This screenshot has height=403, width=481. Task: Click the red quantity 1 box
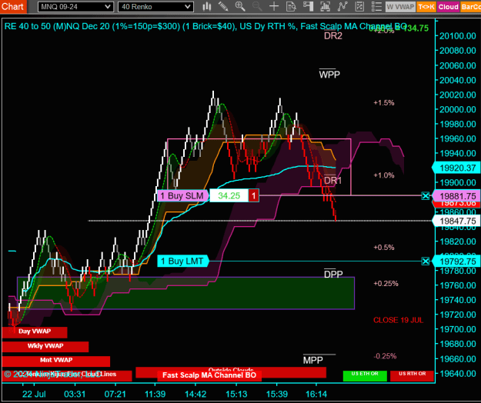pos(253,196)
